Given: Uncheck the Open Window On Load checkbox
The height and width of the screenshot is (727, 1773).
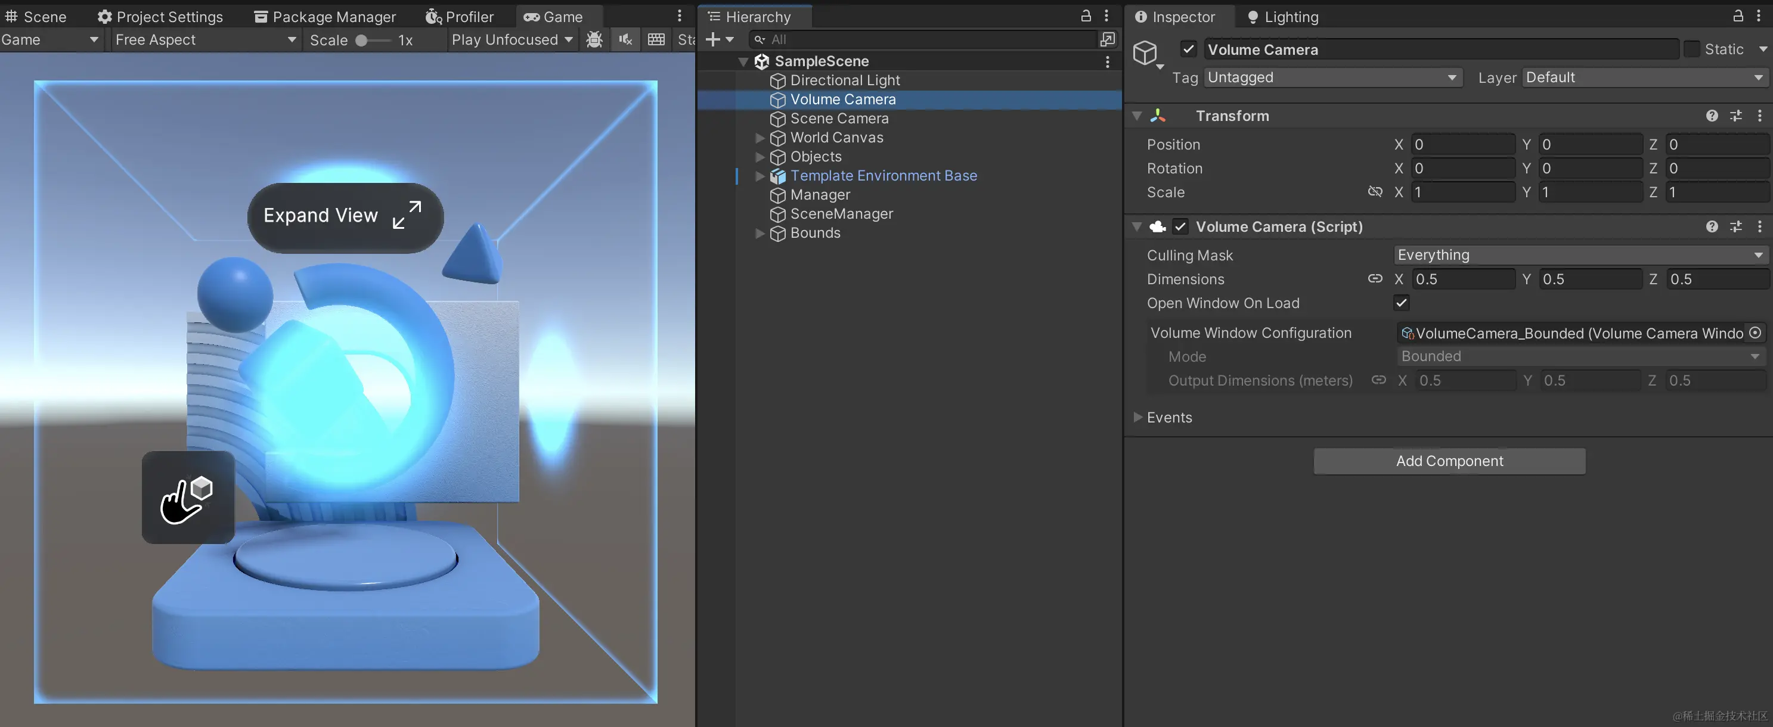Looking at the screenshot, I should 1402,303.
